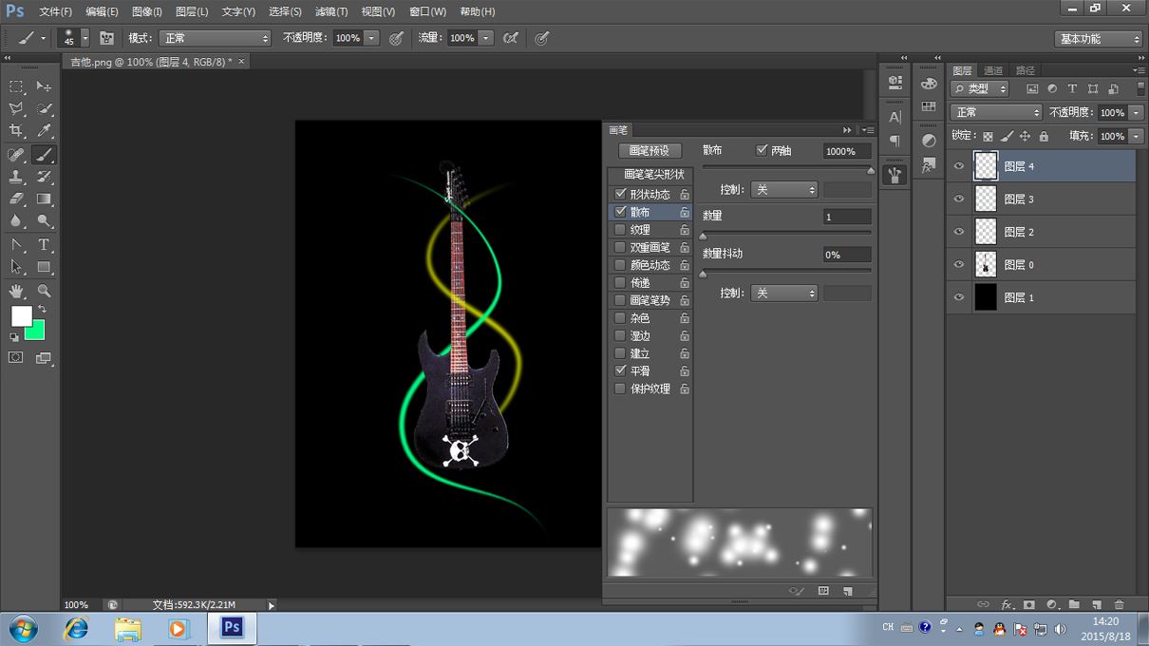Open the 基本功能 workspace dropdown
This screenshot has height=646, width=1149.
pos(1099,39)
